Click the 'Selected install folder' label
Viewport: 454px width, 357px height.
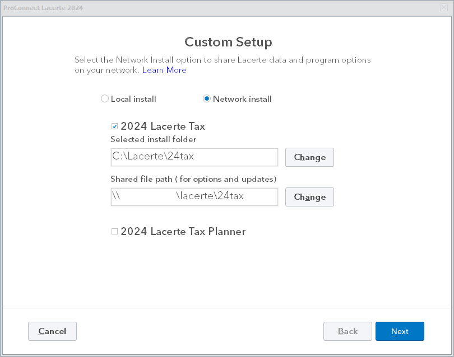point(154,139)
